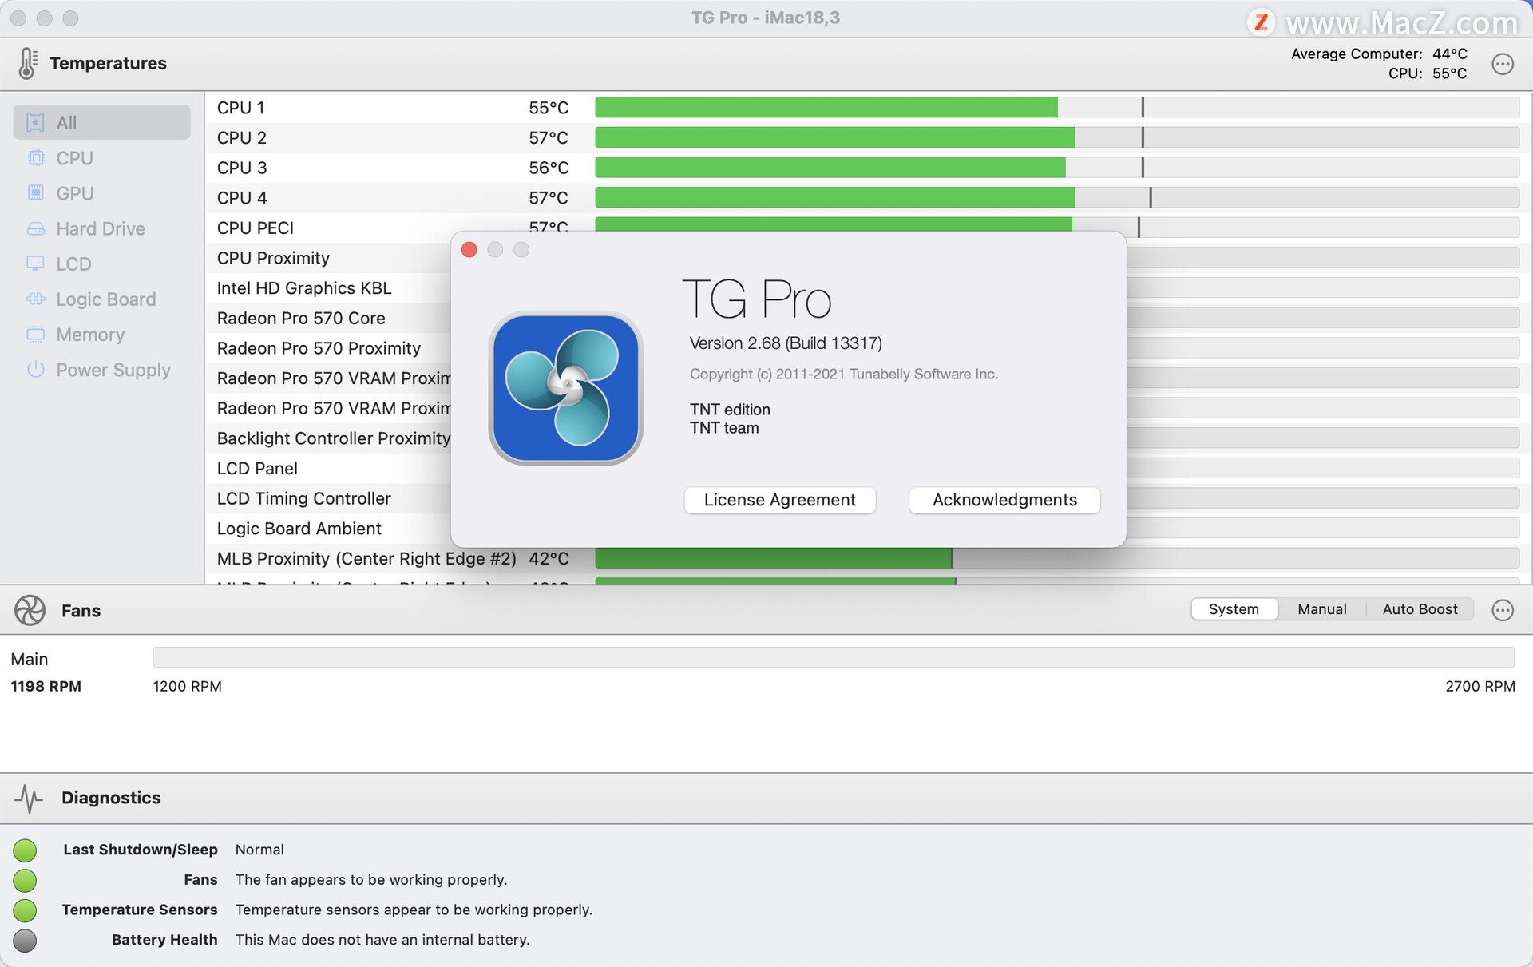Screen dimensions: 1533x967
Task: Click the Memory sidebar icon
Action: pos(36,335)
